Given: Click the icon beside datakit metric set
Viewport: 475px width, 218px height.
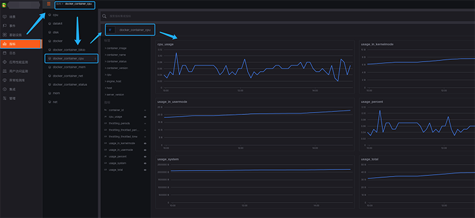Looking at the screenshot, I should tap(50, 23).
